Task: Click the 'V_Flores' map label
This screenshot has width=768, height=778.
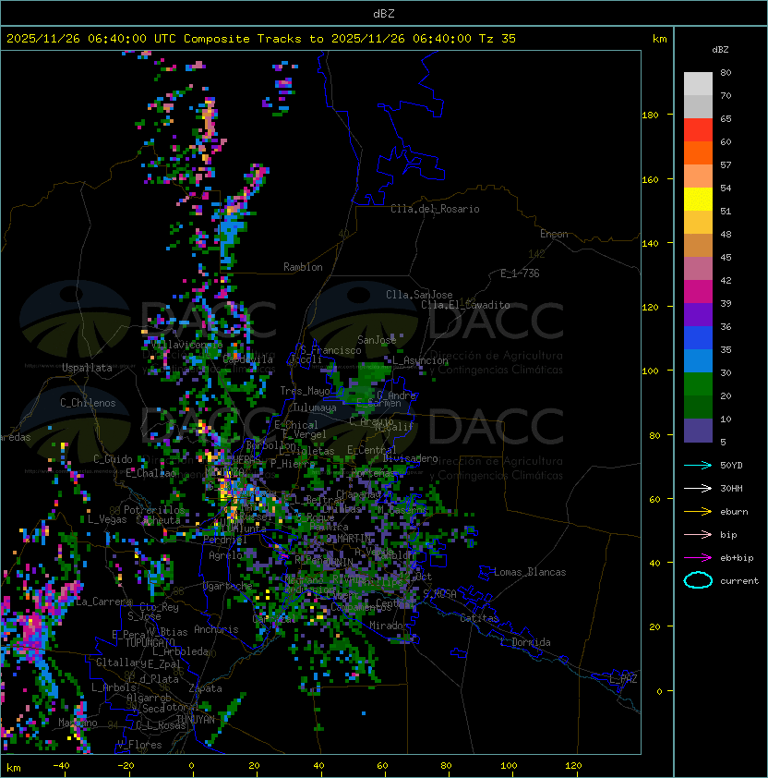Action: tap(139, 745)
